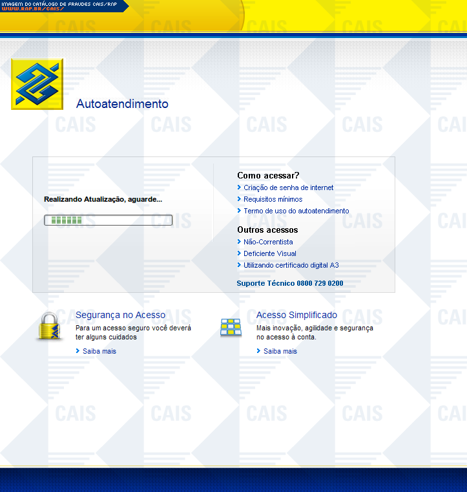Click the arrow beside Saiba mais under Acesso Simplificado
467x492 pixels.
tap(259, 351)
